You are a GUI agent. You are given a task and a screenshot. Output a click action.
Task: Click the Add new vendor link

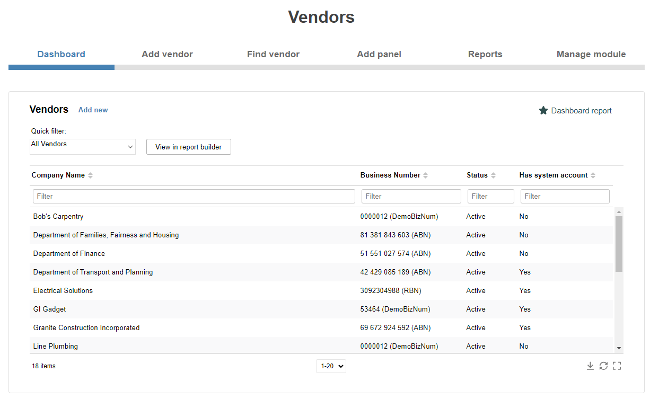93,110
